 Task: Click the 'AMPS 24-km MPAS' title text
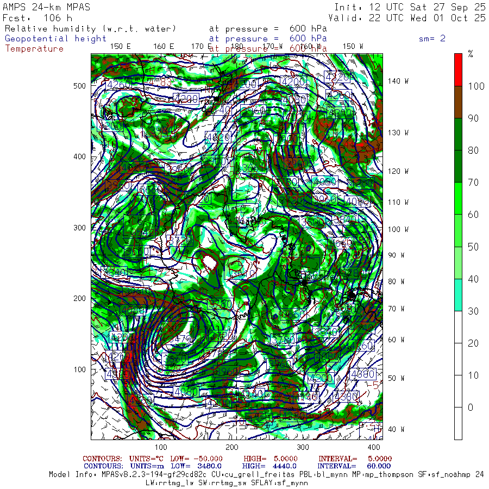click(47, 7)
